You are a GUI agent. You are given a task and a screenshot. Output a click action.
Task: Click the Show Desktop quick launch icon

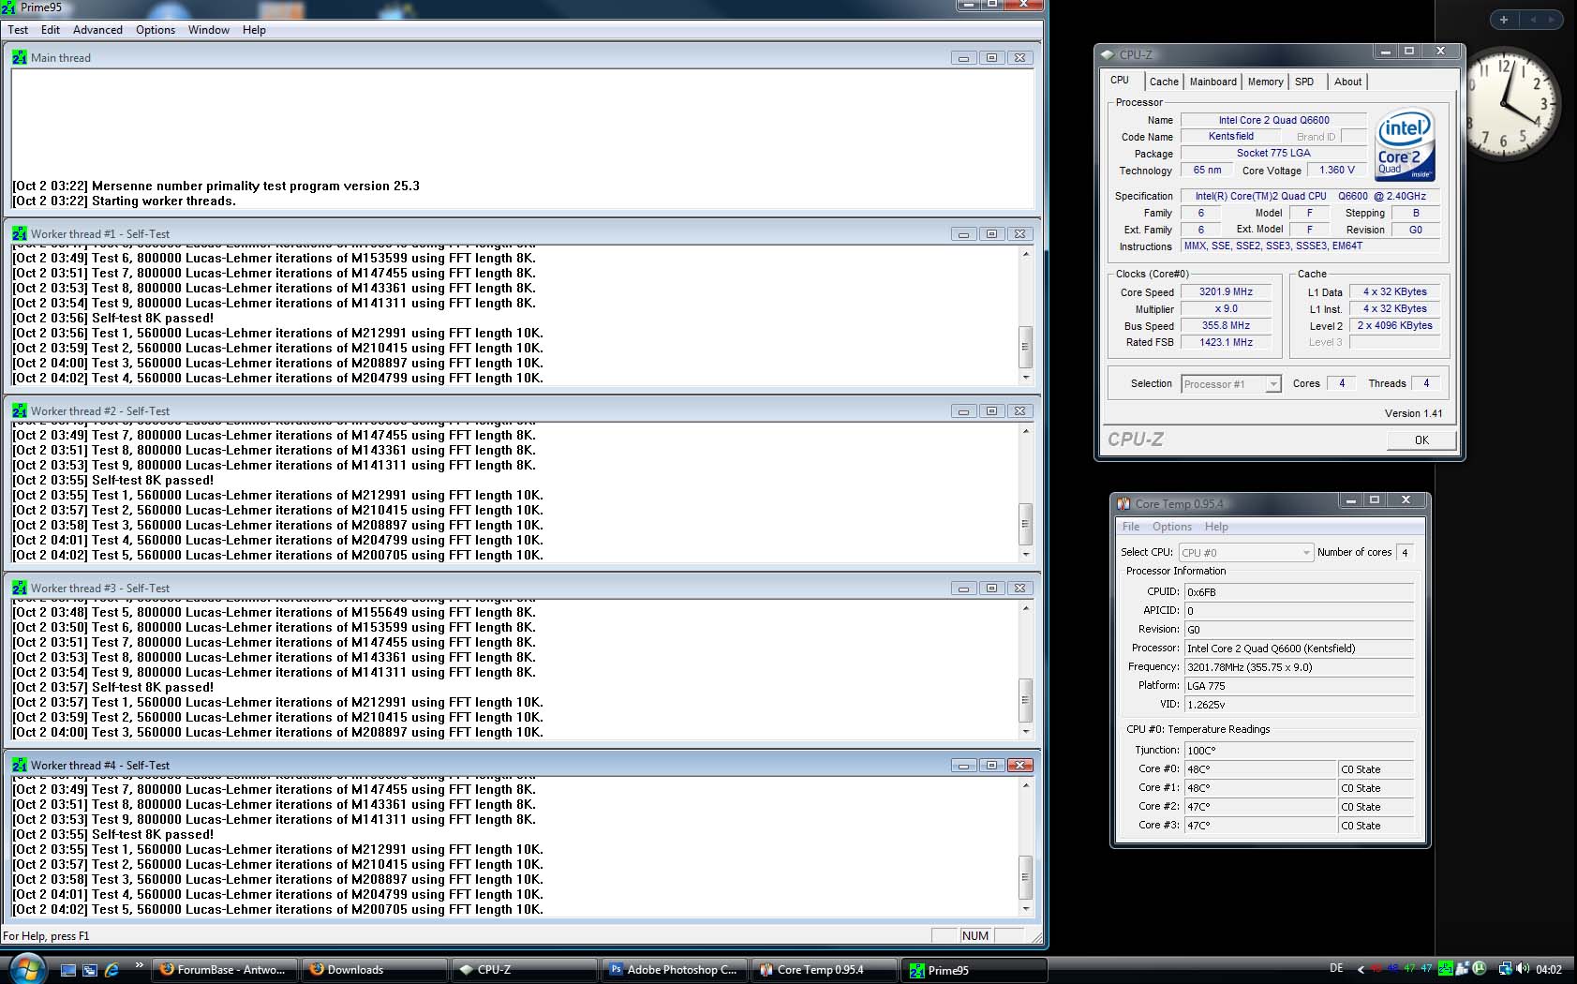68,970
